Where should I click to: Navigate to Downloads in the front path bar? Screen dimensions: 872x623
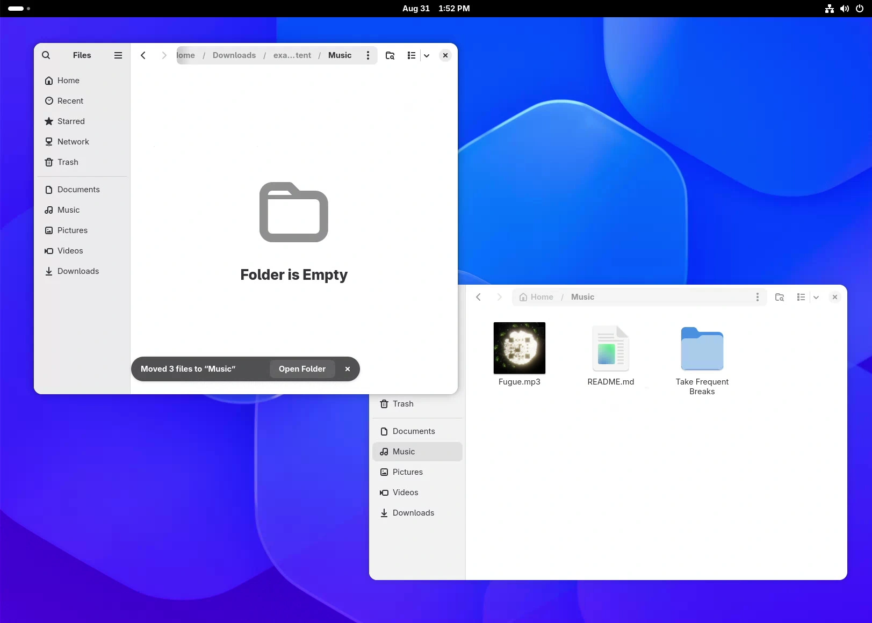[x=234, y=55]
